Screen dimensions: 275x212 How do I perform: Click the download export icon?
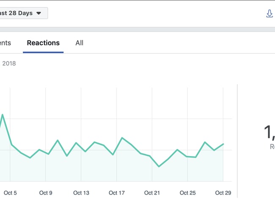point(269,14)
